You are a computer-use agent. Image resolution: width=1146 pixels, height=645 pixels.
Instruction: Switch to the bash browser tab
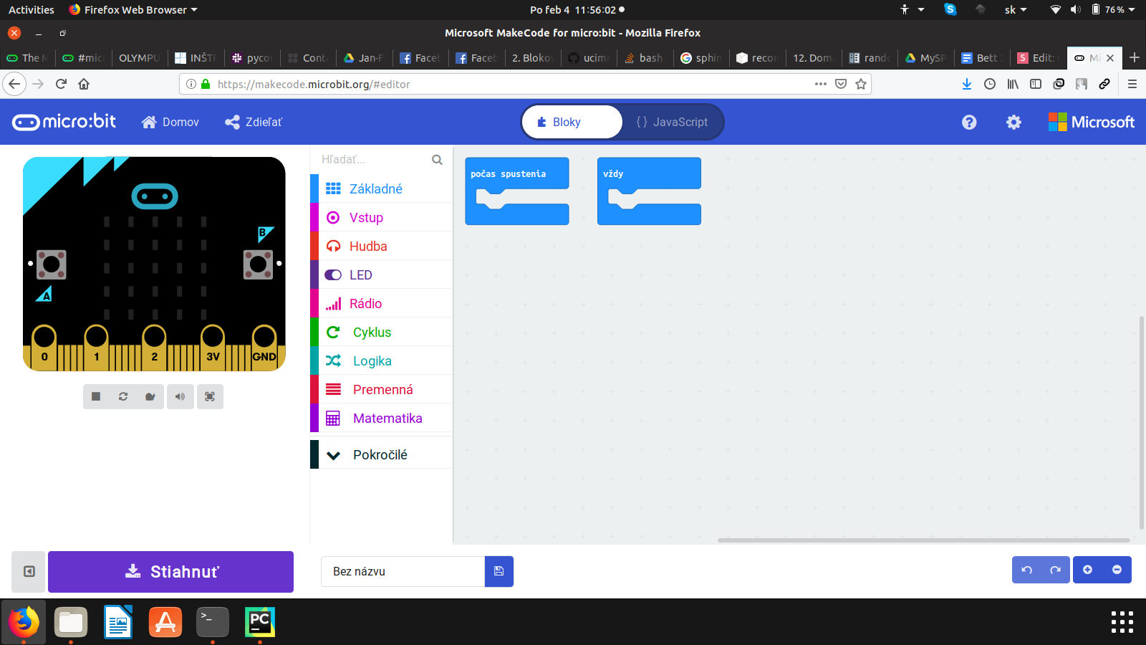pos(644,58)
